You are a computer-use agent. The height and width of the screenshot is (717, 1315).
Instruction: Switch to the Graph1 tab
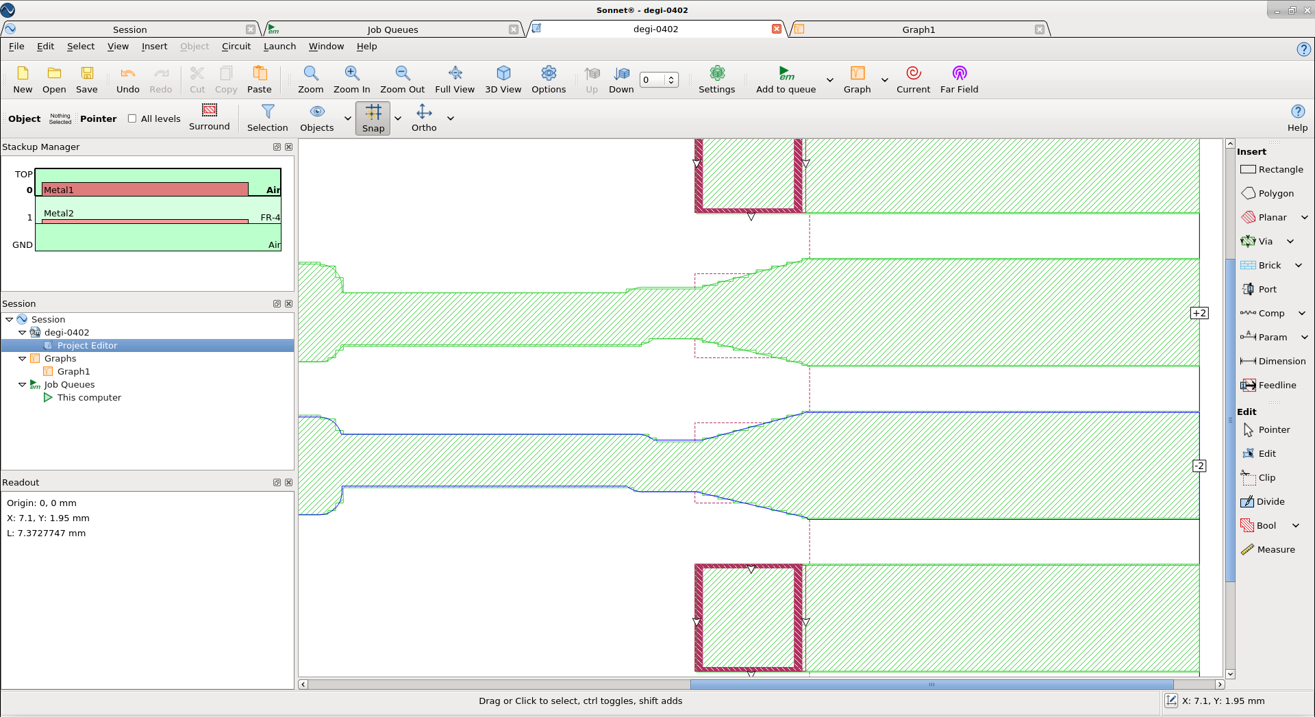[x=918, y=29]
